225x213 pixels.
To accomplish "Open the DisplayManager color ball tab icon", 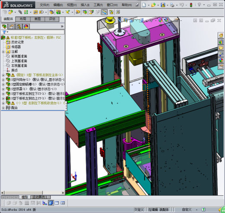I will click(26, 26).
